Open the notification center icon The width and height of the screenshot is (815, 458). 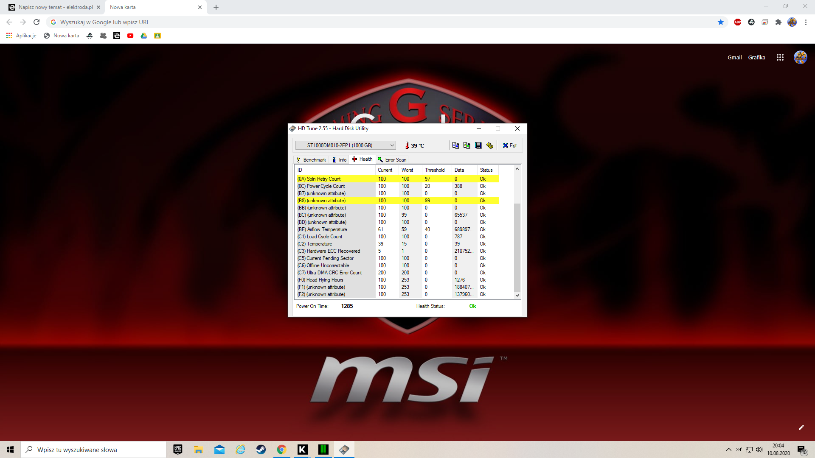802,450
